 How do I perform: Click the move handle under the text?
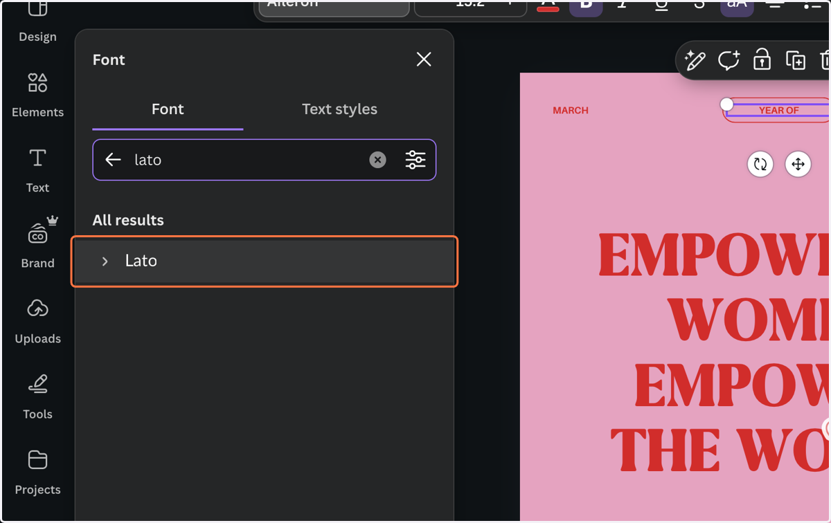coord(798,164)
